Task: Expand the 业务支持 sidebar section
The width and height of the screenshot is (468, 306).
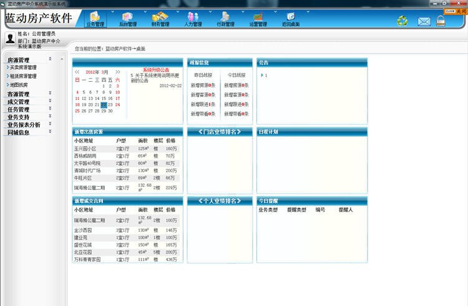Action: tap(50, 116)
